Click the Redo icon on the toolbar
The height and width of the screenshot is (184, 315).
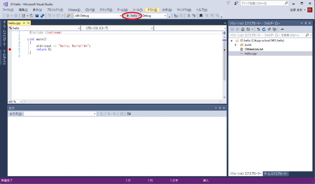coord(58,15)
